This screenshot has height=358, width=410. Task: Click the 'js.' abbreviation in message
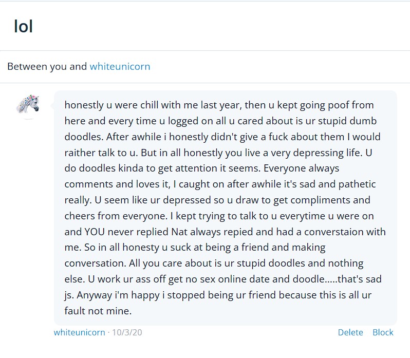coord(69,295)
